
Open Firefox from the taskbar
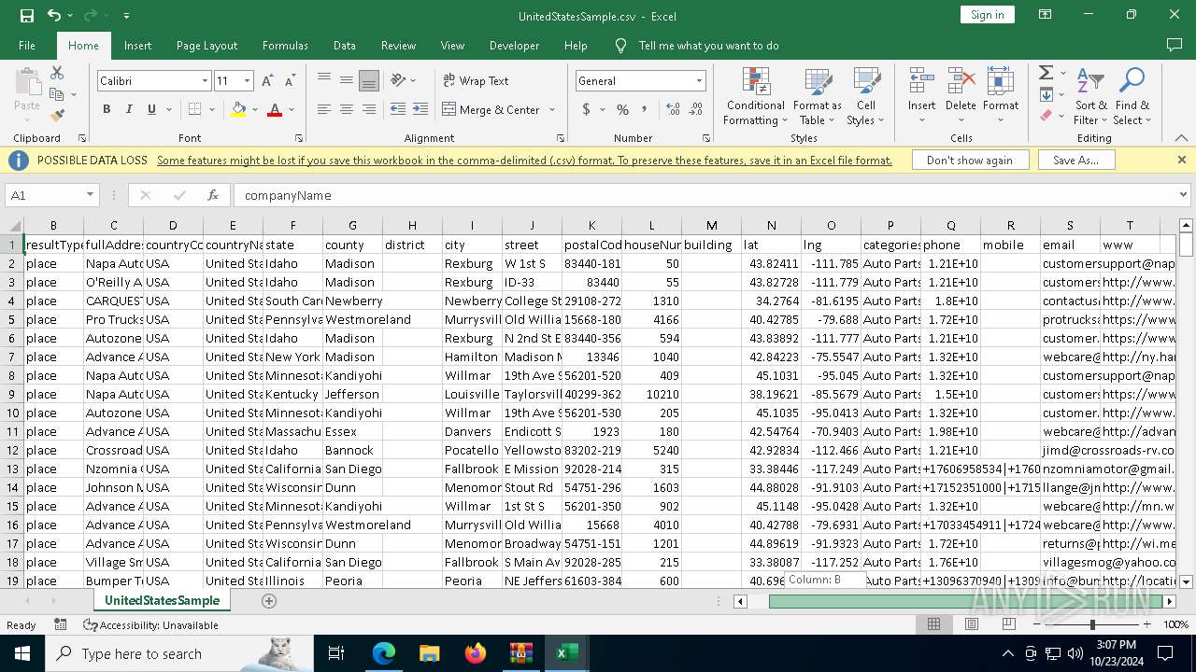(476, 653)
